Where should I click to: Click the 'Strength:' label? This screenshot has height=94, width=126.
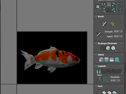[x=109, y=32]
